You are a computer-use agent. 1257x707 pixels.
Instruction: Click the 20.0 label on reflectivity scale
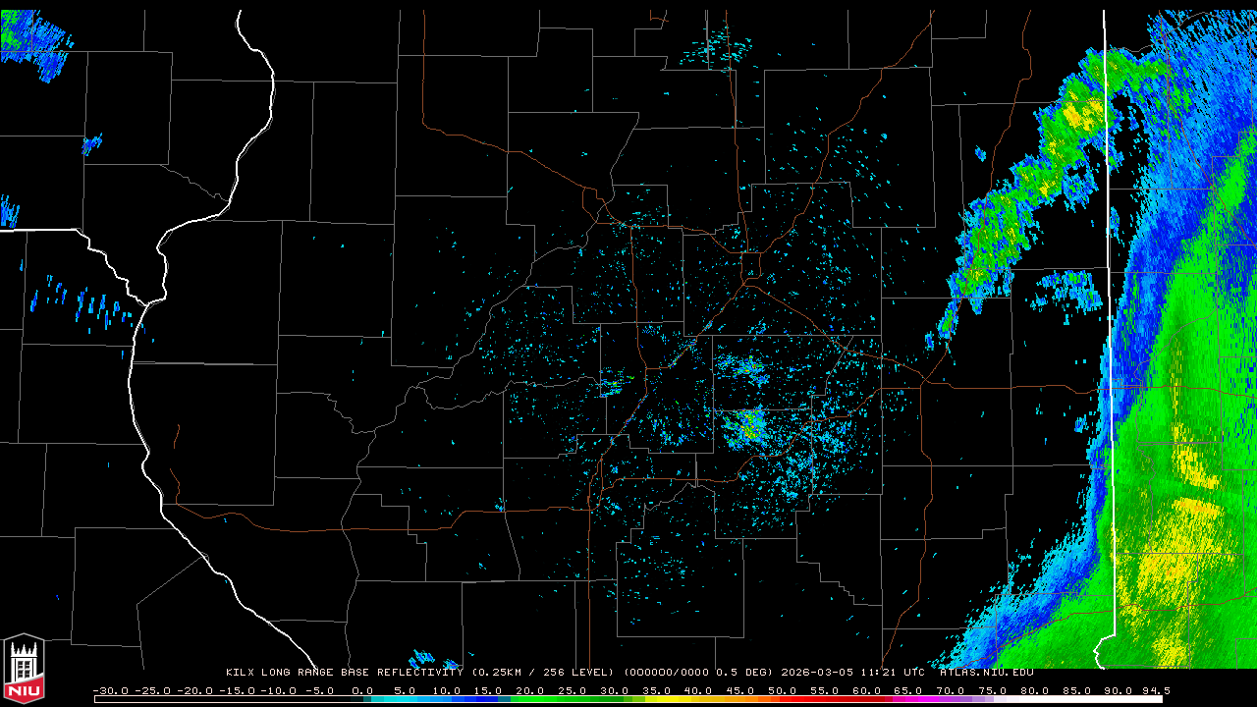529,691
